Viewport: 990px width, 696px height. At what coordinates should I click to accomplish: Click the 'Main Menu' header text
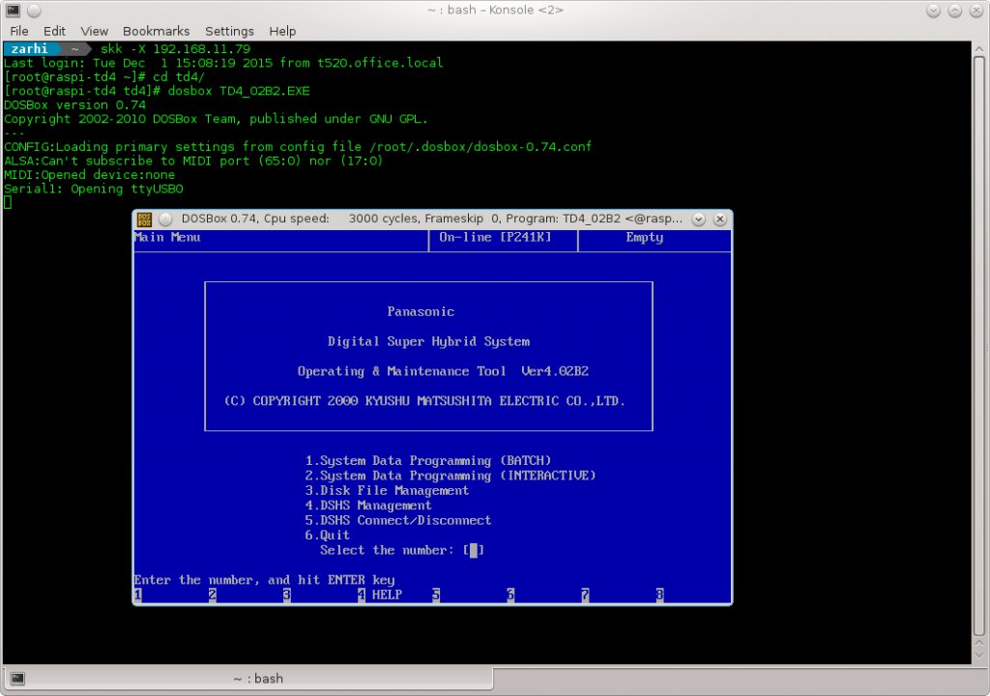(x=167, y=238)
